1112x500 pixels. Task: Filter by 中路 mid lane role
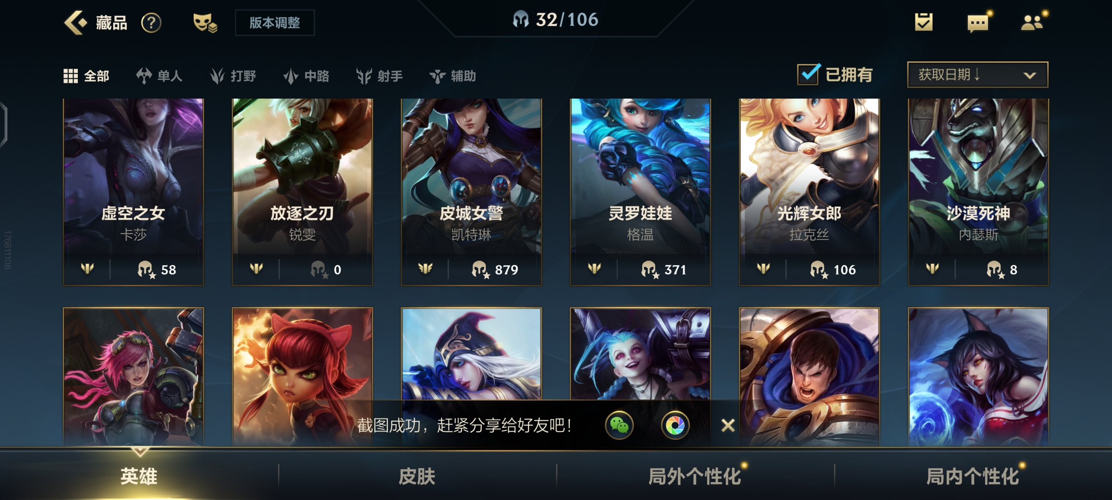coord(306,76)
